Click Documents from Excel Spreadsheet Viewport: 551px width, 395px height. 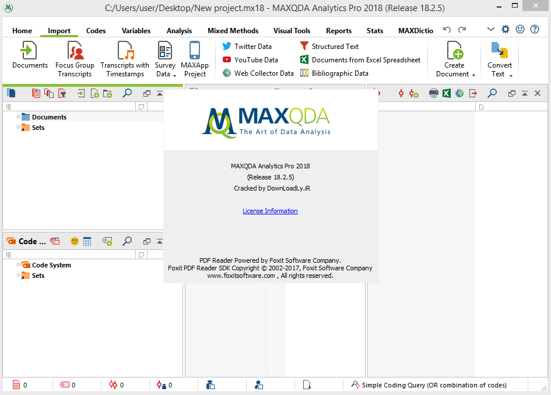click(x=366, y=60)
